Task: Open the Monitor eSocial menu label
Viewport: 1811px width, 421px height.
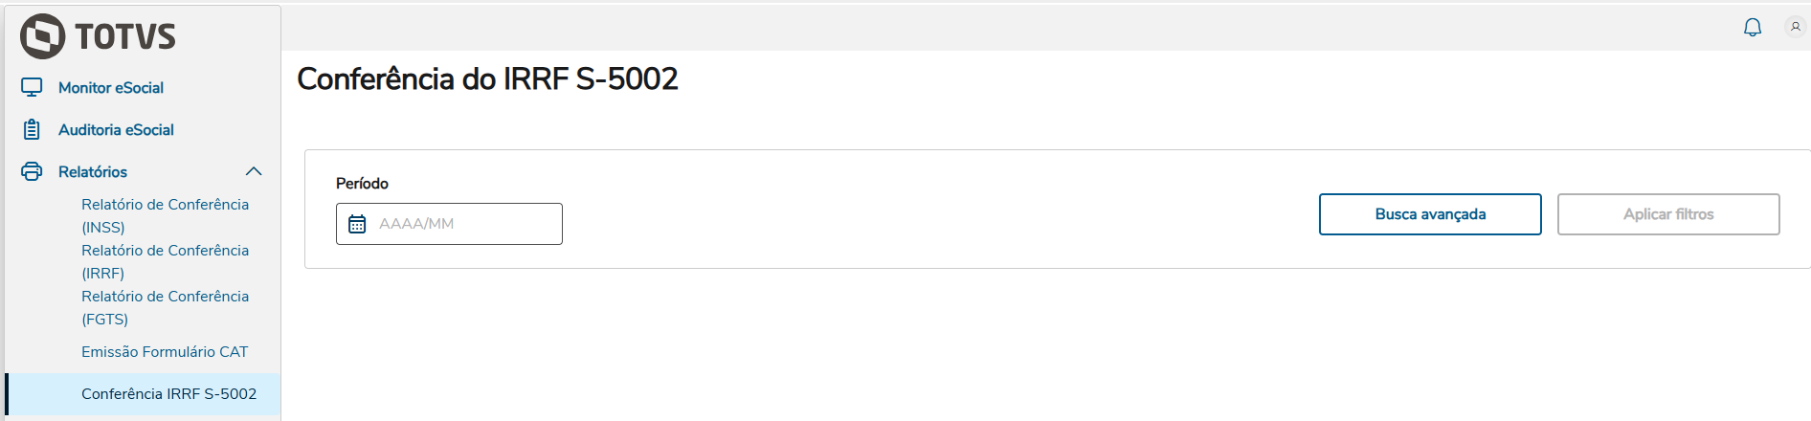Action: click(111, 88)
